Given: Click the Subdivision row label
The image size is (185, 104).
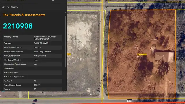Looking at the screenshot, I should tap(9, 68).
